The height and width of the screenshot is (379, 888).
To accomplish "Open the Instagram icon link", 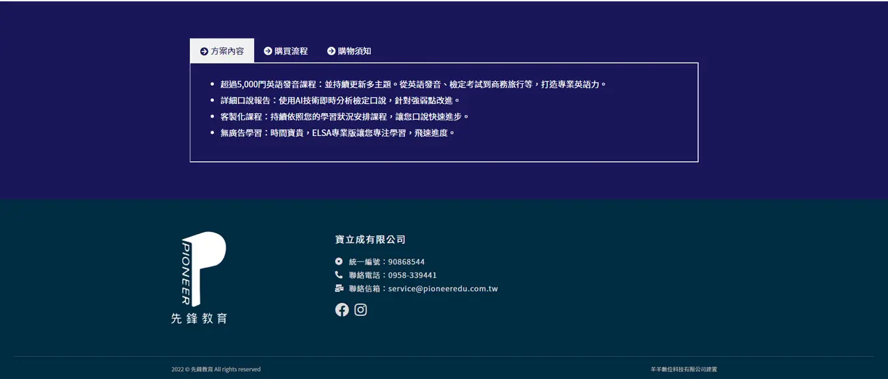I will [x=361, y=309].
